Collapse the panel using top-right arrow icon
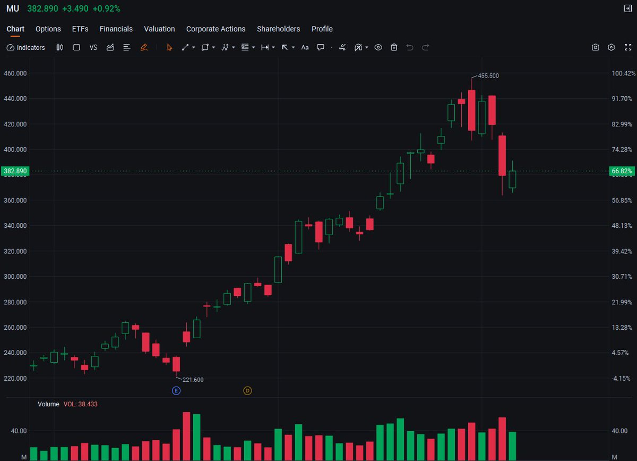 pos(627,8)
